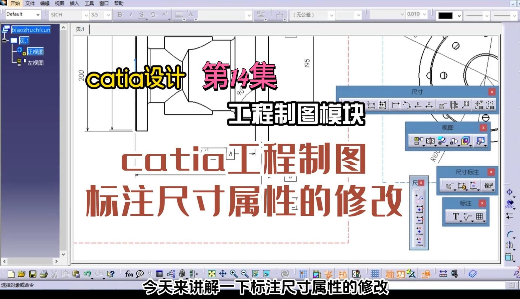This screenshot has width=520, height=299.
Task: Open the (无公差) tolerance dropdown
Action: [331, 15]
